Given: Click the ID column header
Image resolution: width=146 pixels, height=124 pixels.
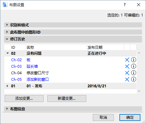Looking at the screenshot, I should [x=18, y=48].
